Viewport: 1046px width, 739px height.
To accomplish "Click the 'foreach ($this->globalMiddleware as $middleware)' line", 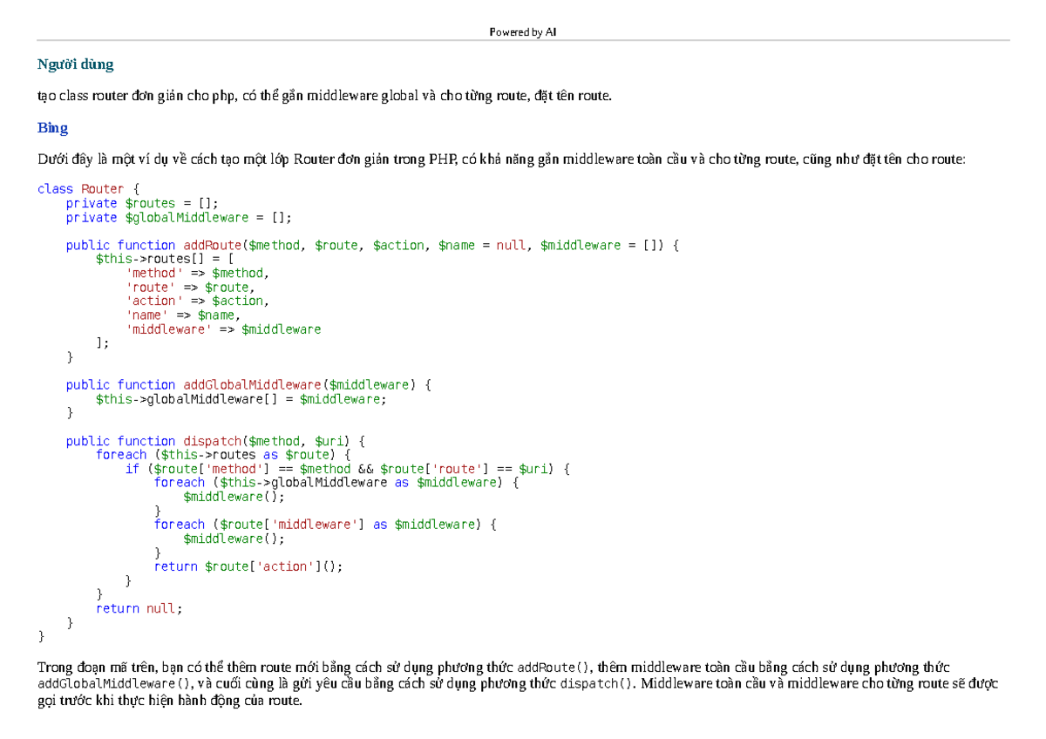I will tap(336, 483).
